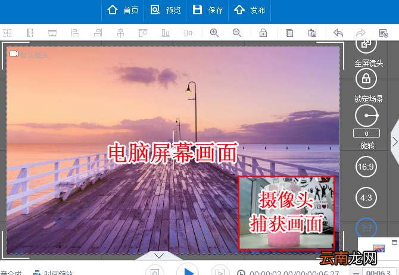Viewport: 399px width, 275px height.
Task: Zoom out the canvas with magnifier minus
Action: (x=237, y=33)
